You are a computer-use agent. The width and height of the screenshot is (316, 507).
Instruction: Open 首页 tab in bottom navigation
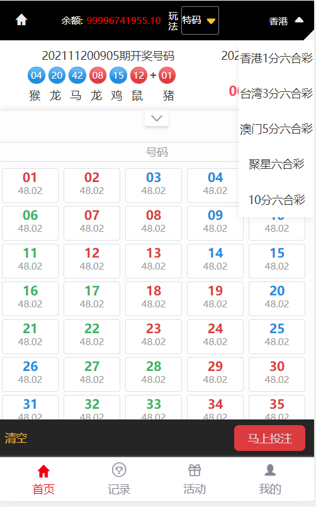tap(43, 479)
